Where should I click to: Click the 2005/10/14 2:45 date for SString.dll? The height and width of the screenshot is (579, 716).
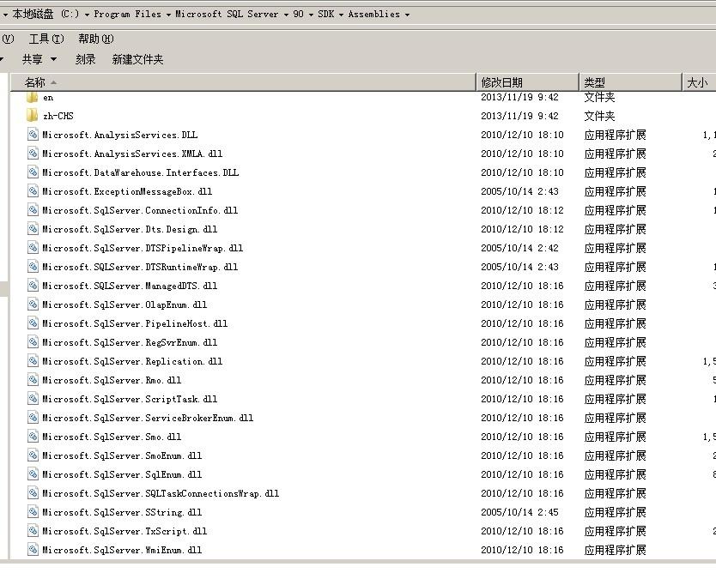tap(519, 512)
